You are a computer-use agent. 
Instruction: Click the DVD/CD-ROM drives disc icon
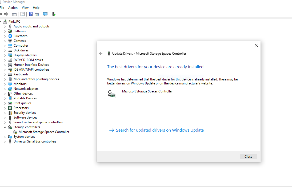pos(10,60)
